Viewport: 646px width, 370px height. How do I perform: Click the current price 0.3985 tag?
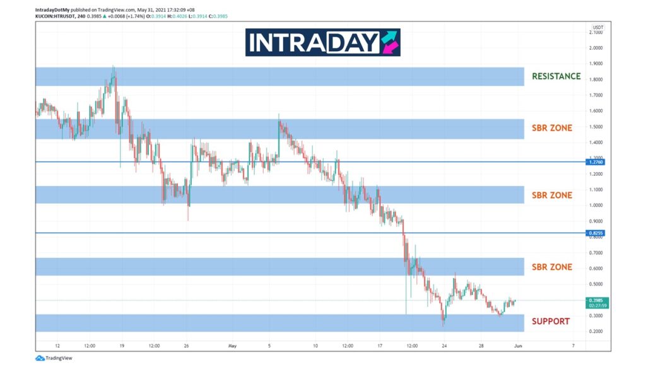(x=596, y=301)
